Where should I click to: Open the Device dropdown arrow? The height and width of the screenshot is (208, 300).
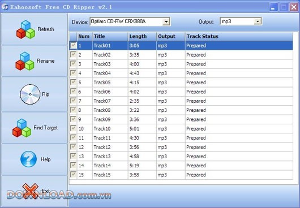(x=166, y=21)
